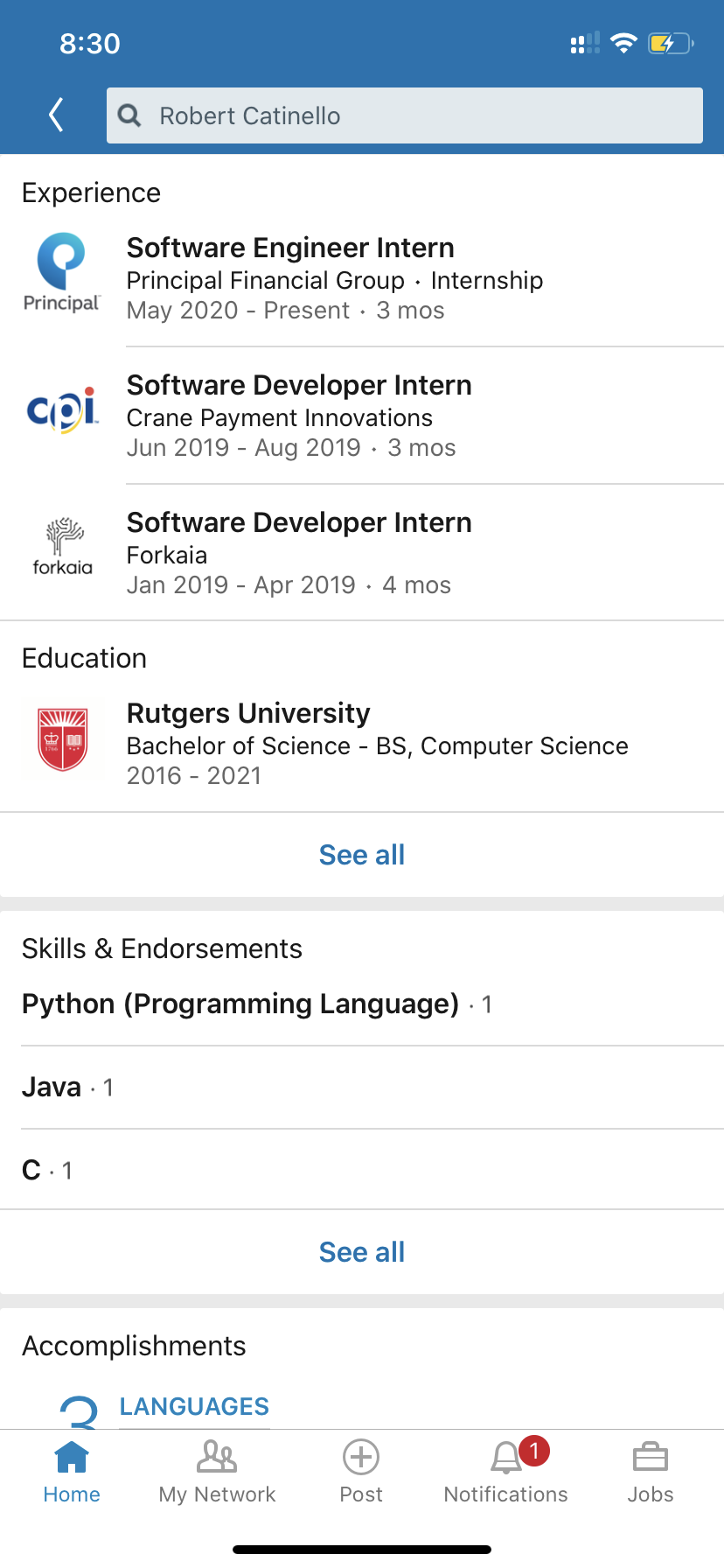Open the Principal Financial Group logo

click(x=62, y=272)
